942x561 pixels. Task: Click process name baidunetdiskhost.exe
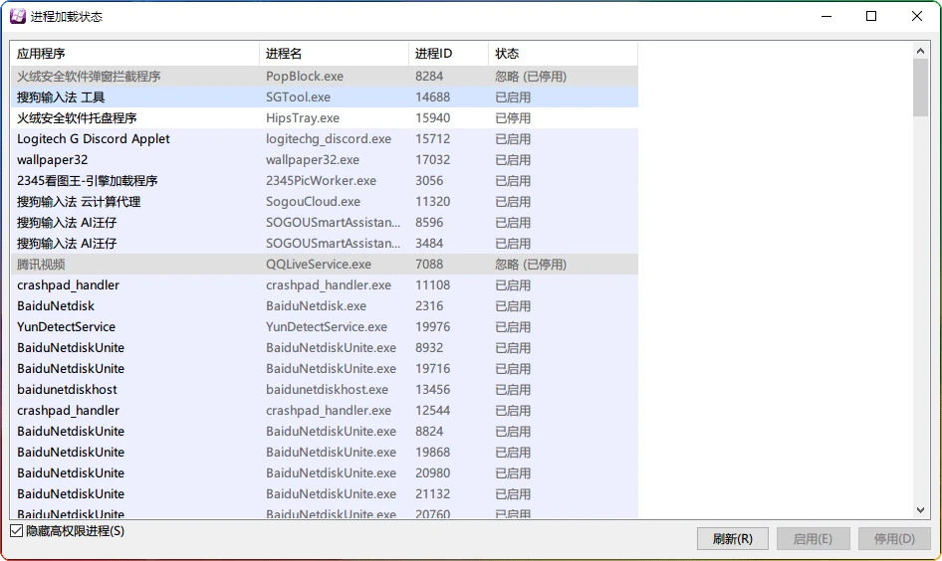click(x=328, y=389)
